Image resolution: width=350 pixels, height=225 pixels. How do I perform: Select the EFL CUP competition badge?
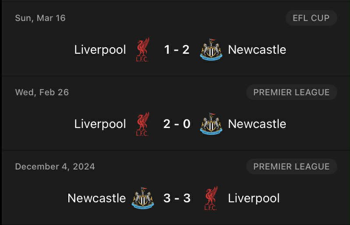311,18
